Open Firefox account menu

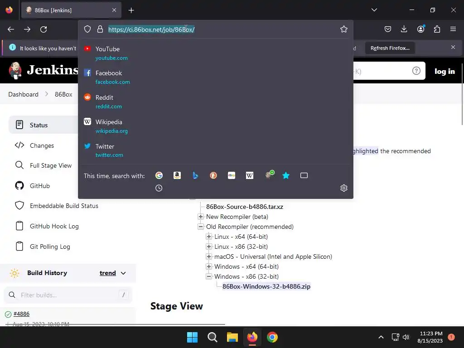(x=420, y=29)
